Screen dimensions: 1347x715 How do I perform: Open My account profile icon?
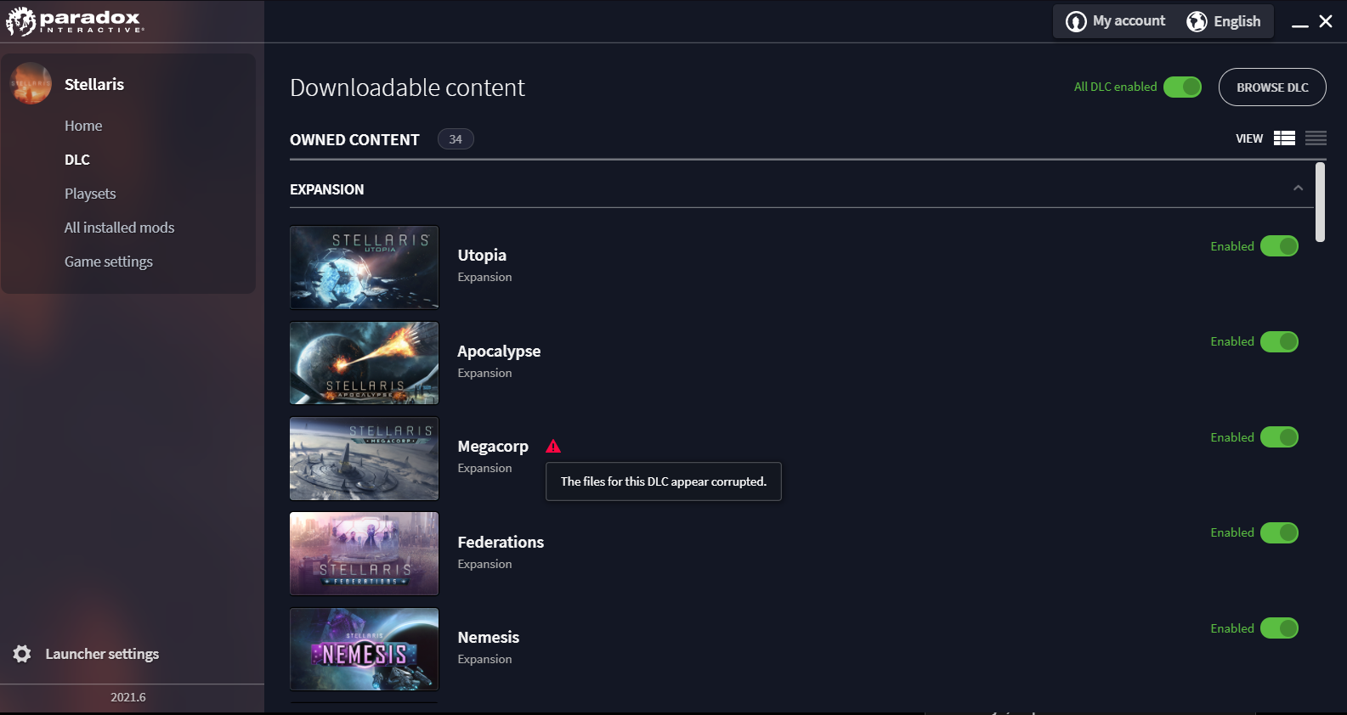1076,21
